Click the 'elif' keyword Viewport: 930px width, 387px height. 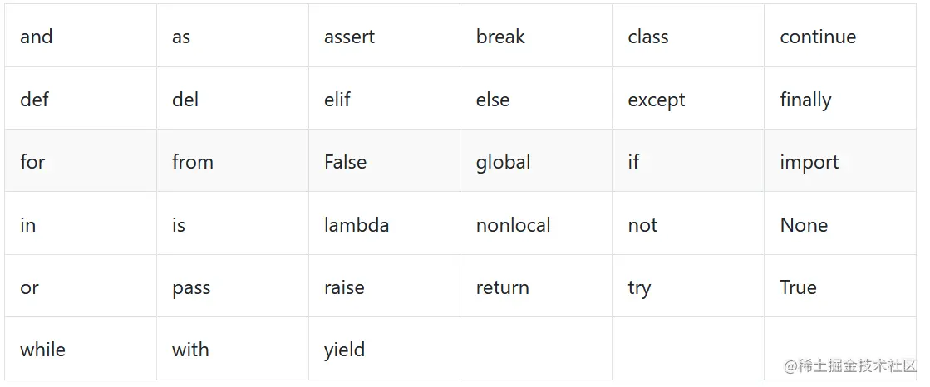point(337,99)
